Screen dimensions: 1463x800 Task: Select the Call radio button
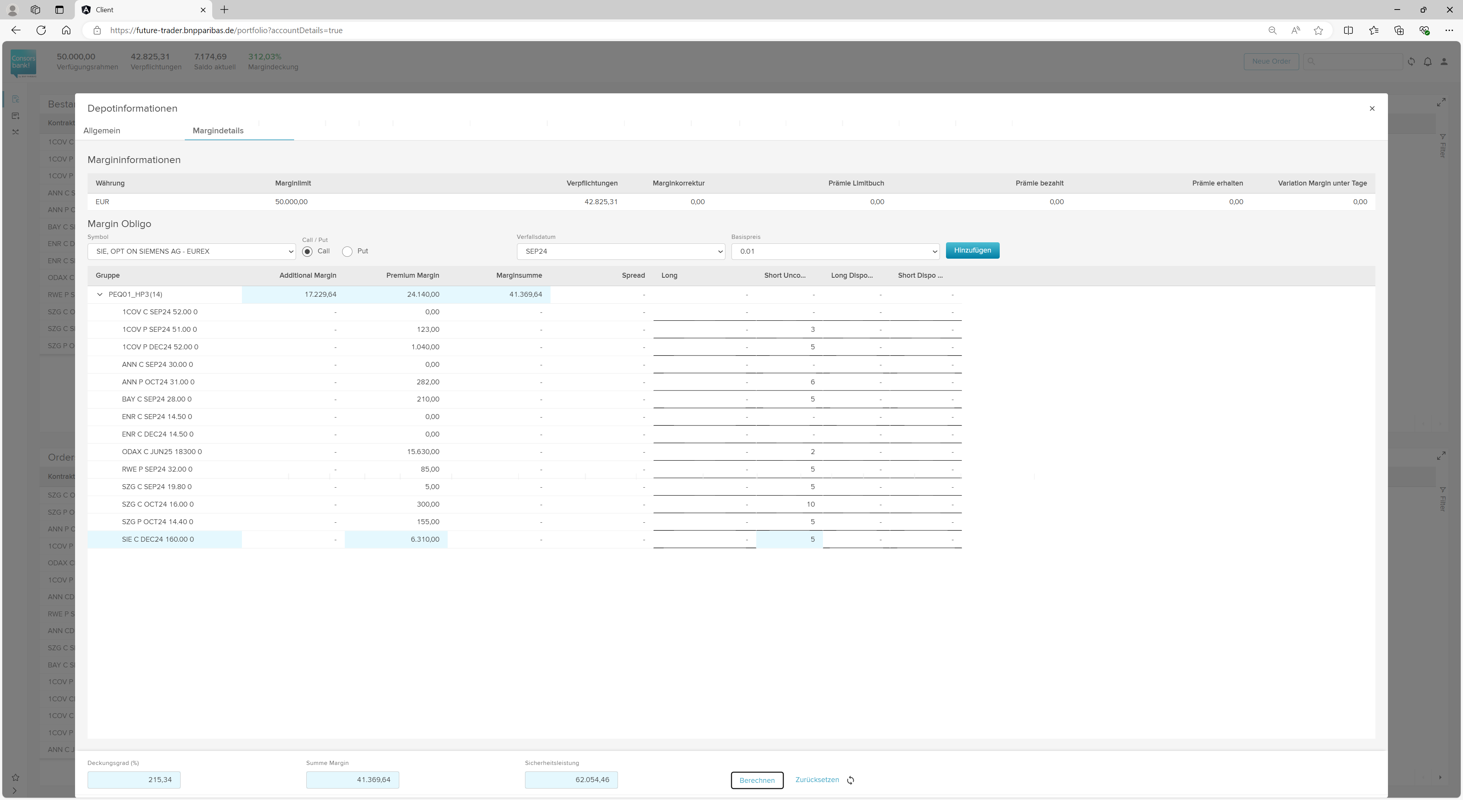307,251
